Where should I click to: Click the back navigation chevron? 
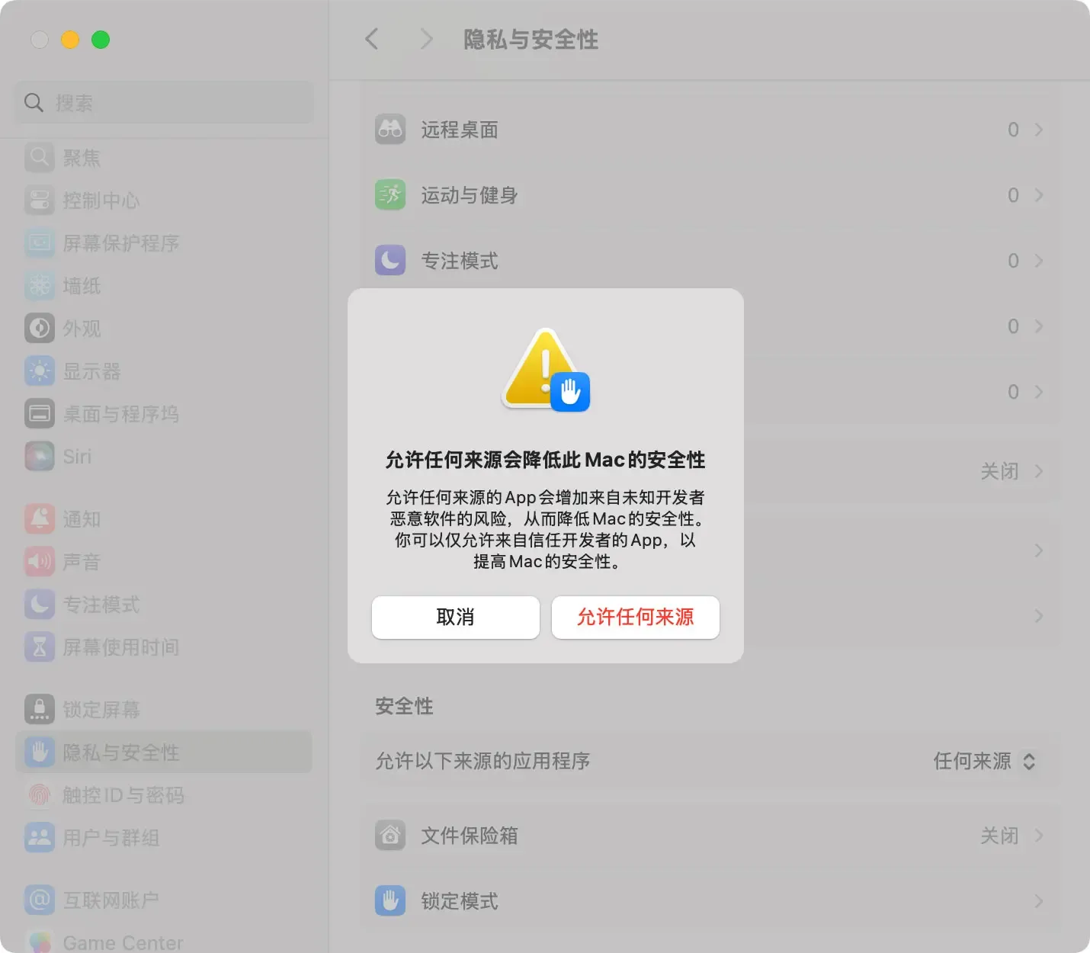(x=371, y=39)
